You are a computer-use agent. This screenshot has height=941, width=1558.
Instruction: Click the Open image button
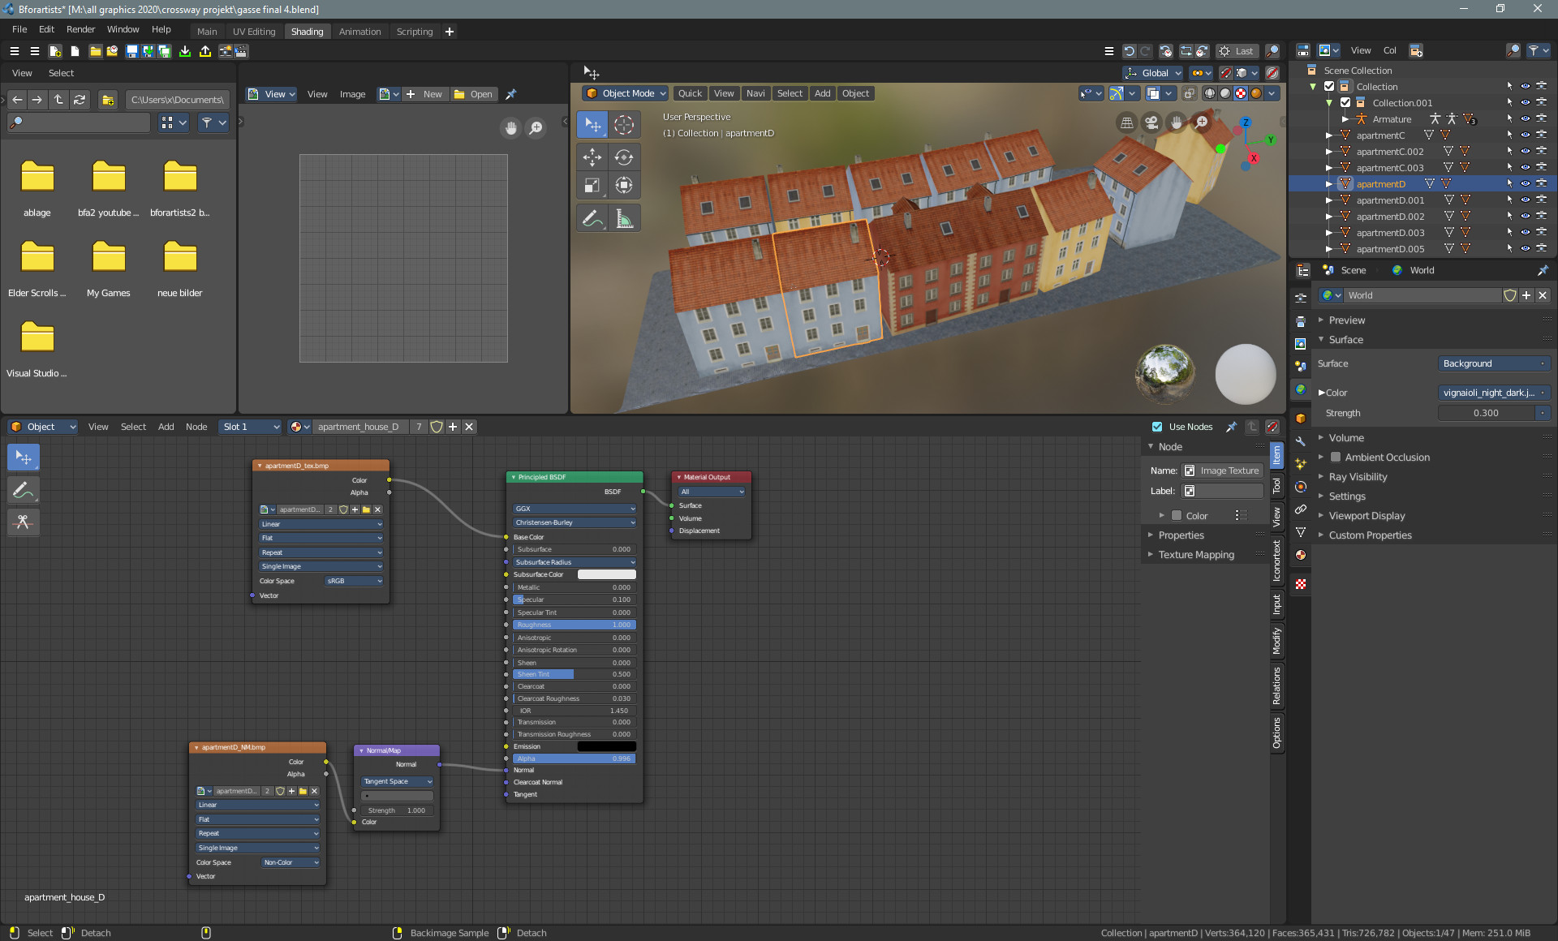coord(473,94)
